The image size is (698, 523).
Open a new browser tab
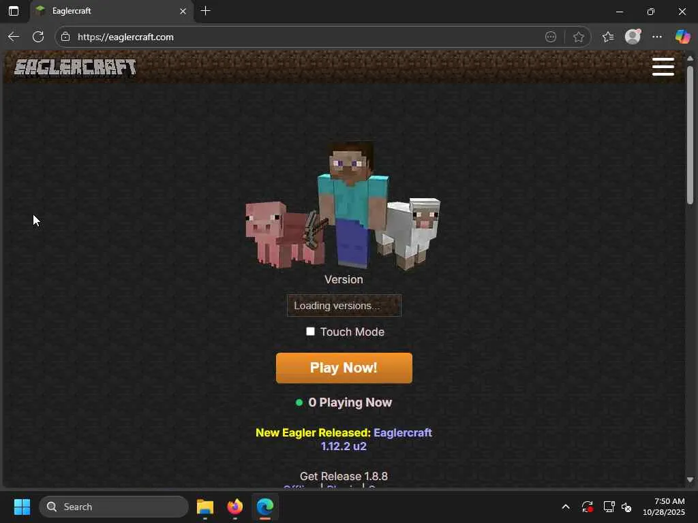pos(206,11)
